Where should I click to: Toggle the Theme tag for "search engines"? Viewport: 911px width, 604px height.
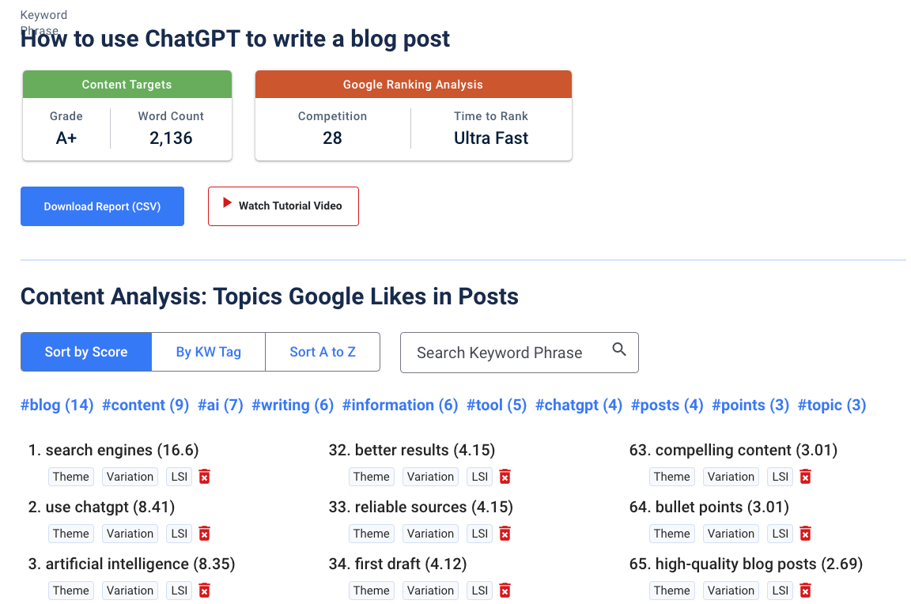pos(70,476)
